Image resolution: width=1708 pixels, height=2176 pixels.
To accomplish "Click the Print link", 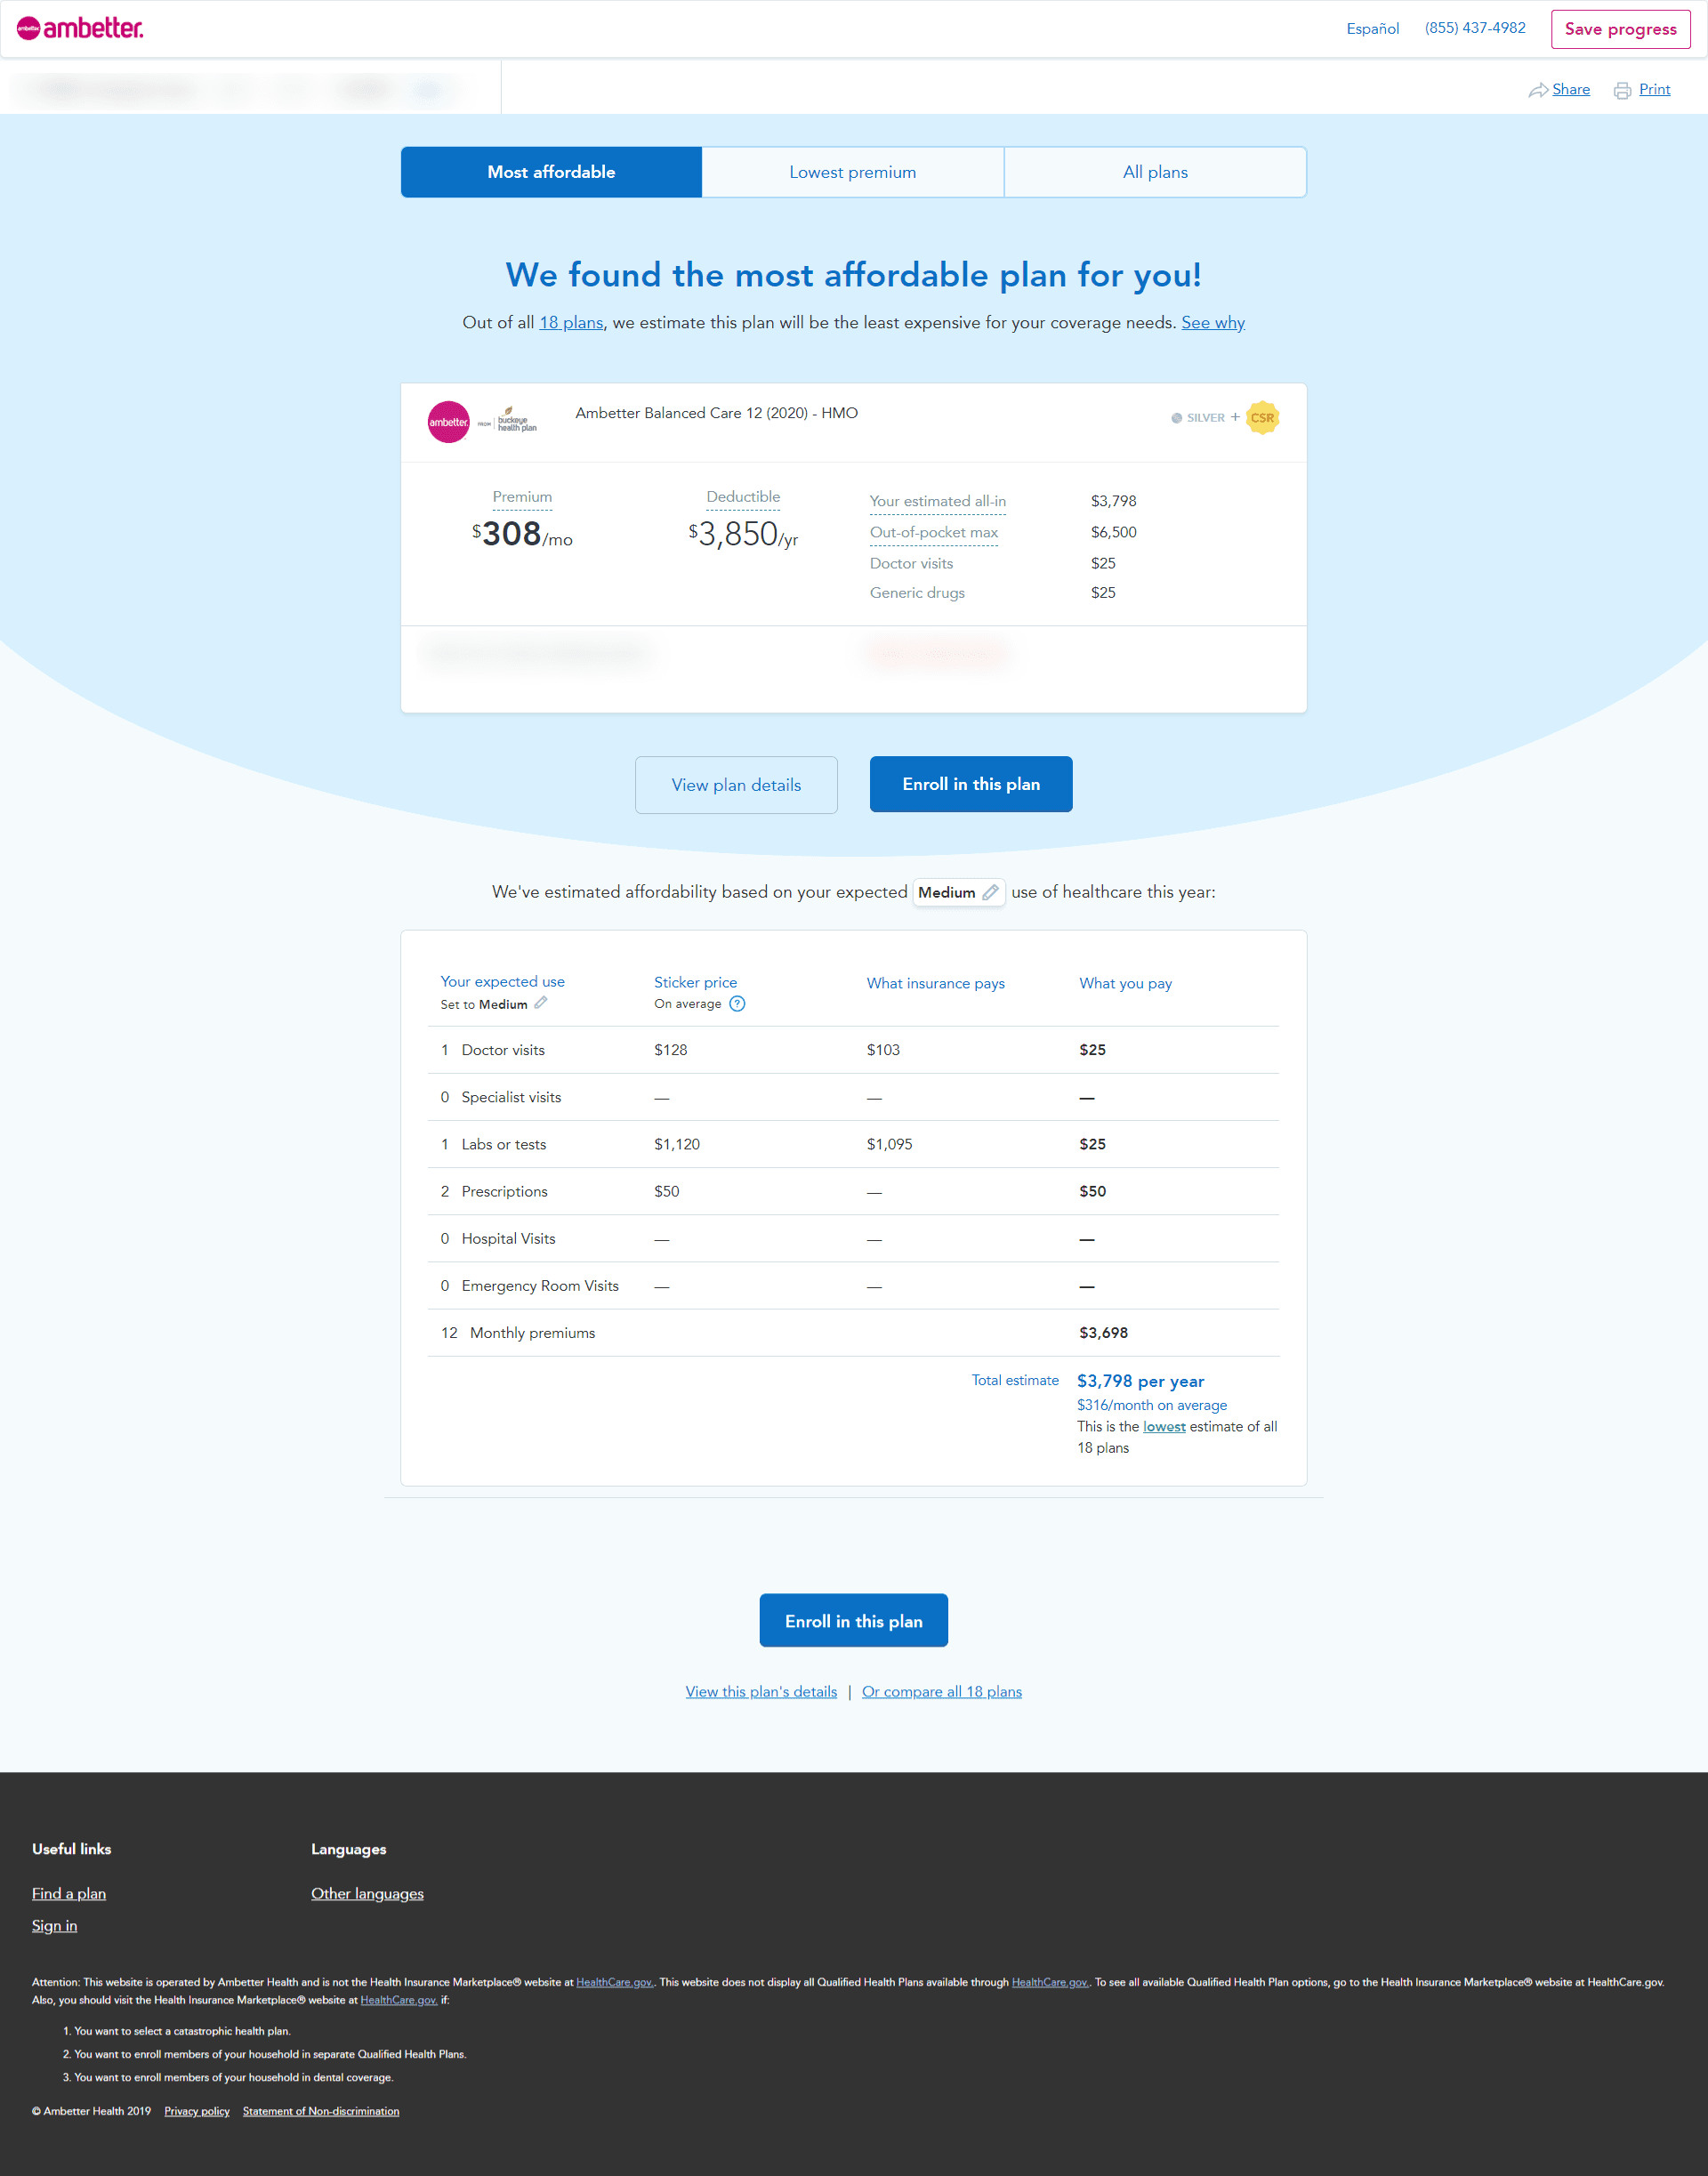I will click(1654, 90).
